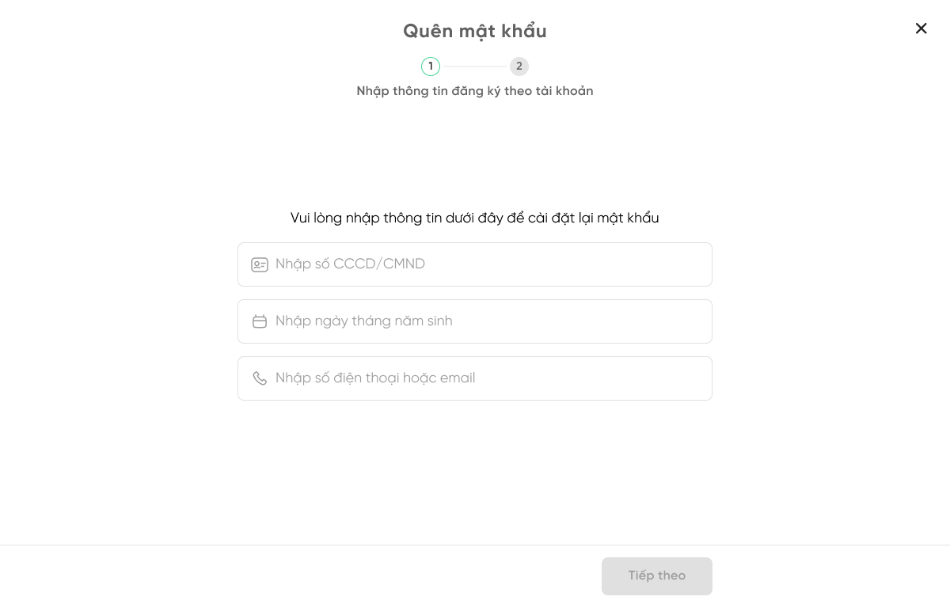This screenshot has height=608, width=950.
Task: Click the progress line between steps
Action: [x=475, y=66]
